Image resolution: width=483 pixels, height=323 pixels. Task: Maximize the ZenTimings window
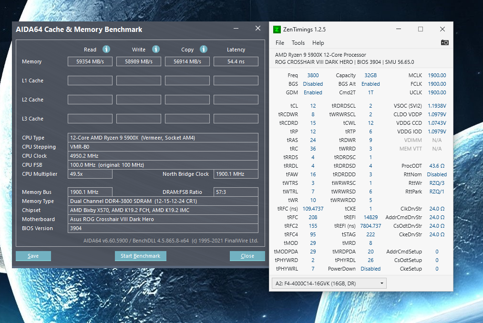(421, 29)
